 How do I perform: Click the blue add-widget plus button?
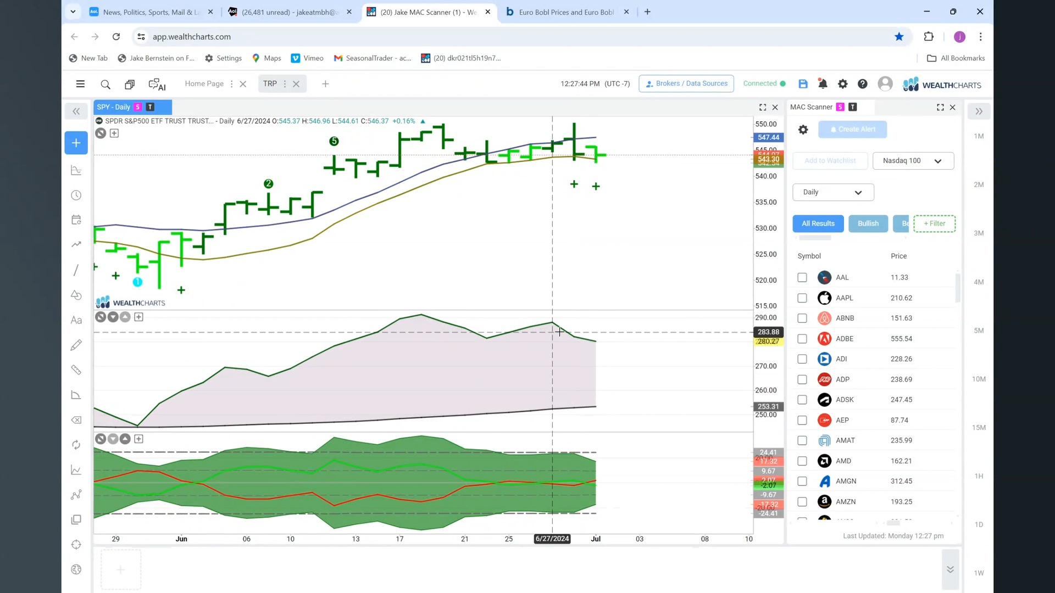[x=76, y=143]
